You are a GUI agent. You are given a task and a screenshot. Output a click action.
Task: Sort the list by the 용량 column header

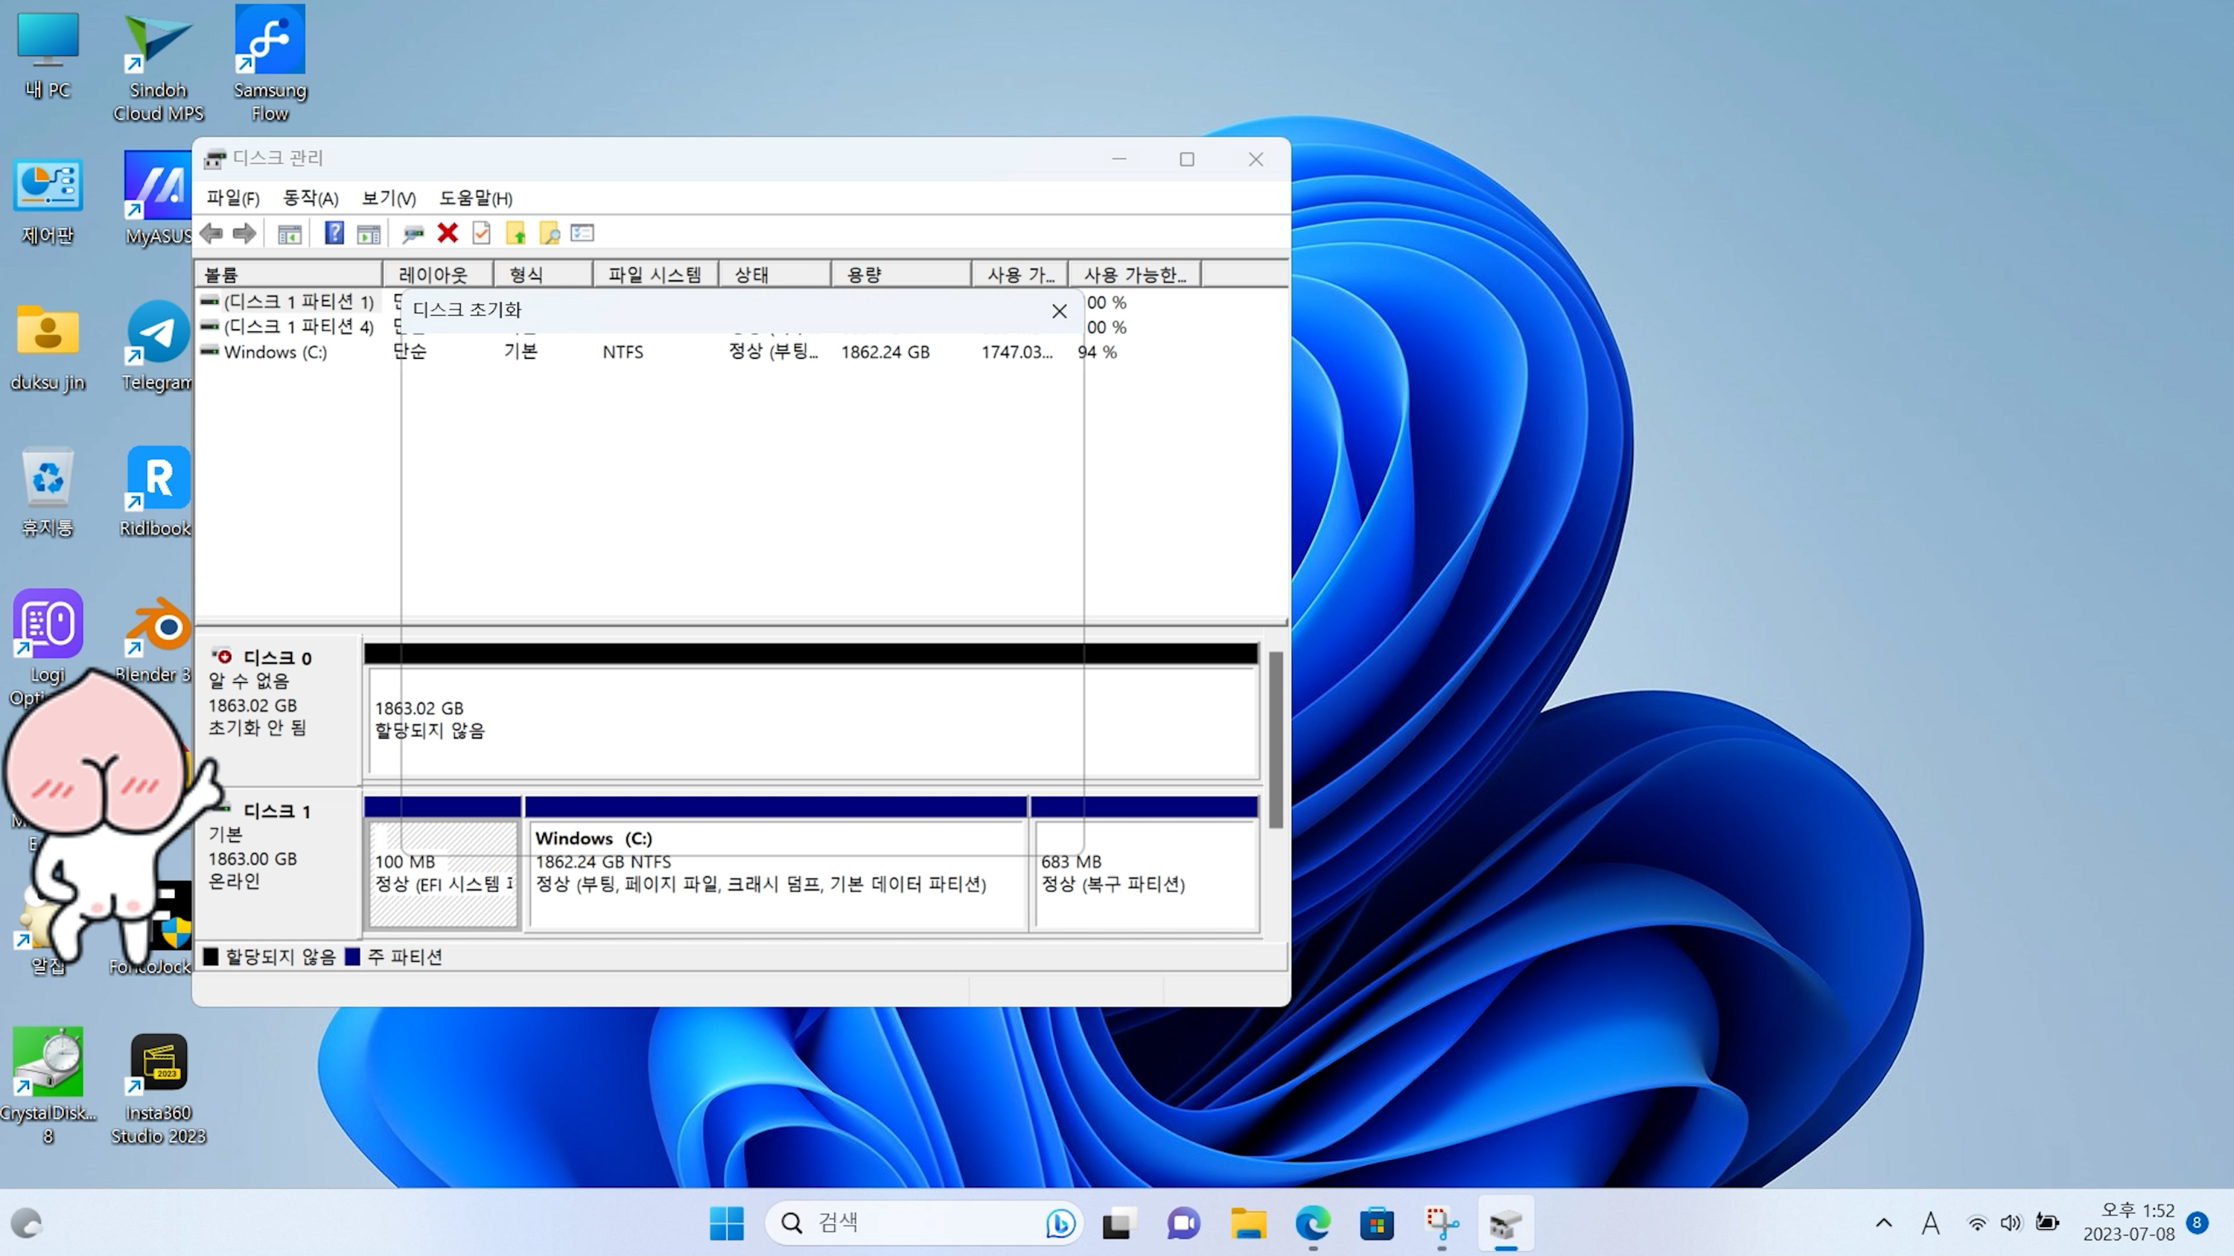(899, 275)
